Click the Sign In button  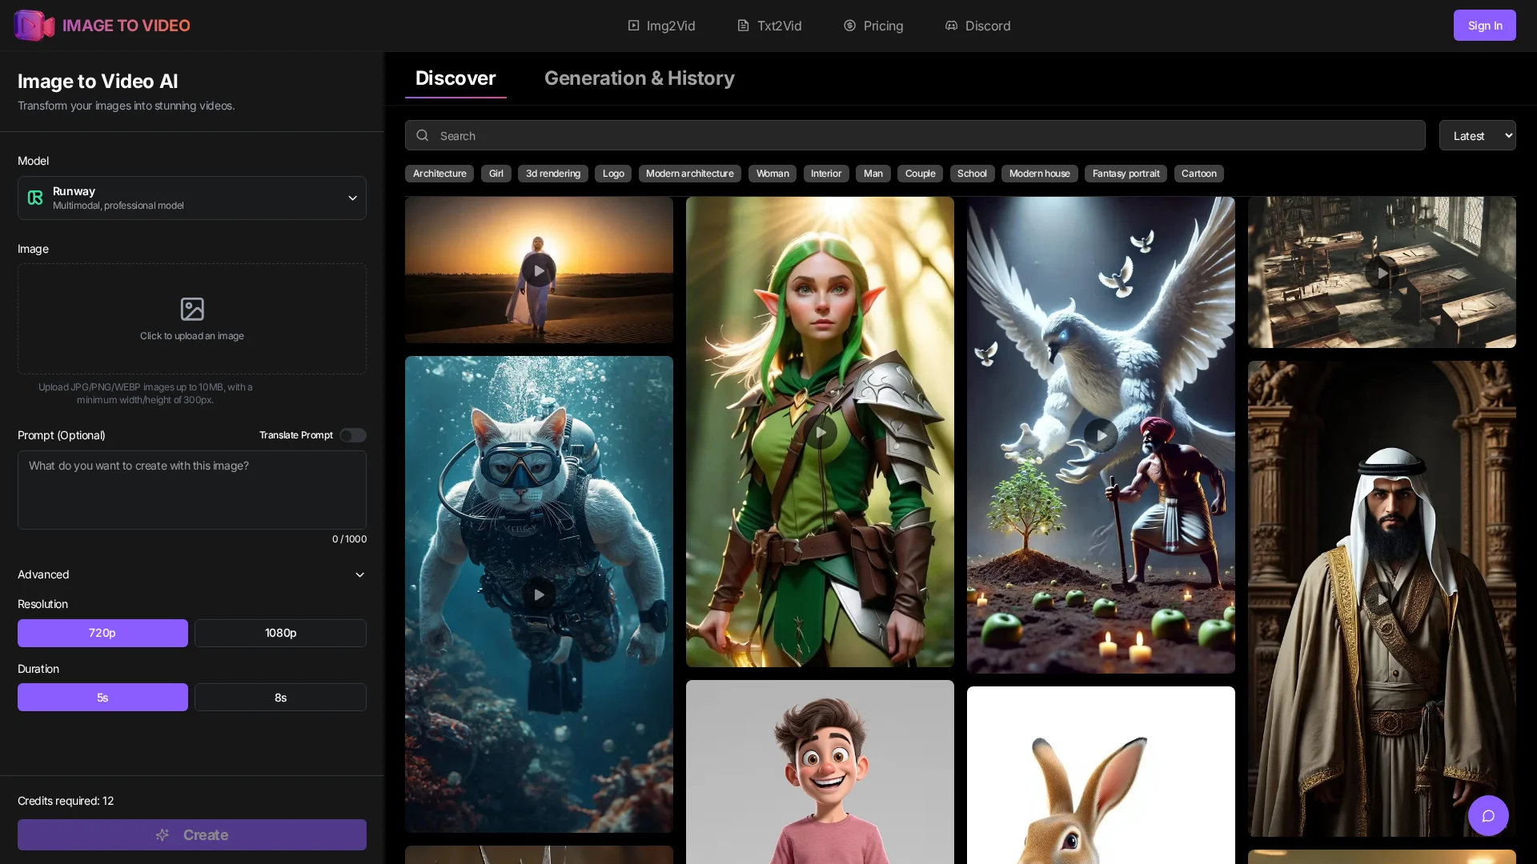point(1484,26)
